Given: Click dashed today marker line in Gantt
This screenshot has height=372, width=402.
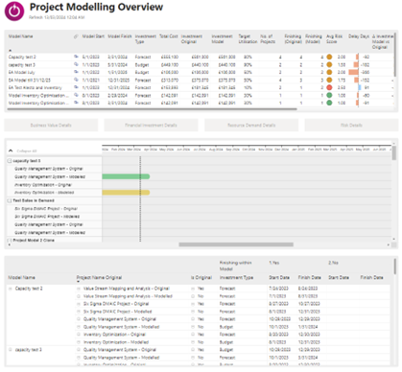Looking at the screenshot, I should 140,198.
